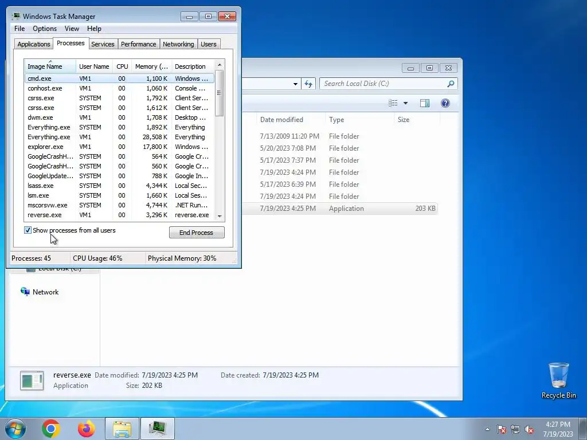Screen dimensions: 587x440
Task: Sort processes by User Name column
Action: (95, 66)
